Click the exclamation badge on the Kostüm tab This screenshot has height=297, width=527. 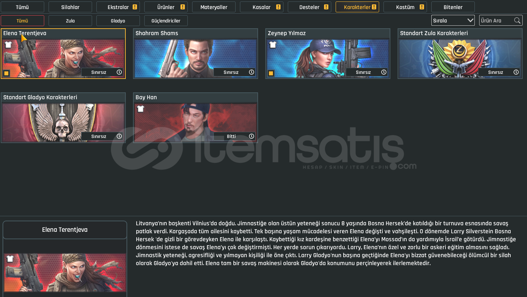click(422, 7)
